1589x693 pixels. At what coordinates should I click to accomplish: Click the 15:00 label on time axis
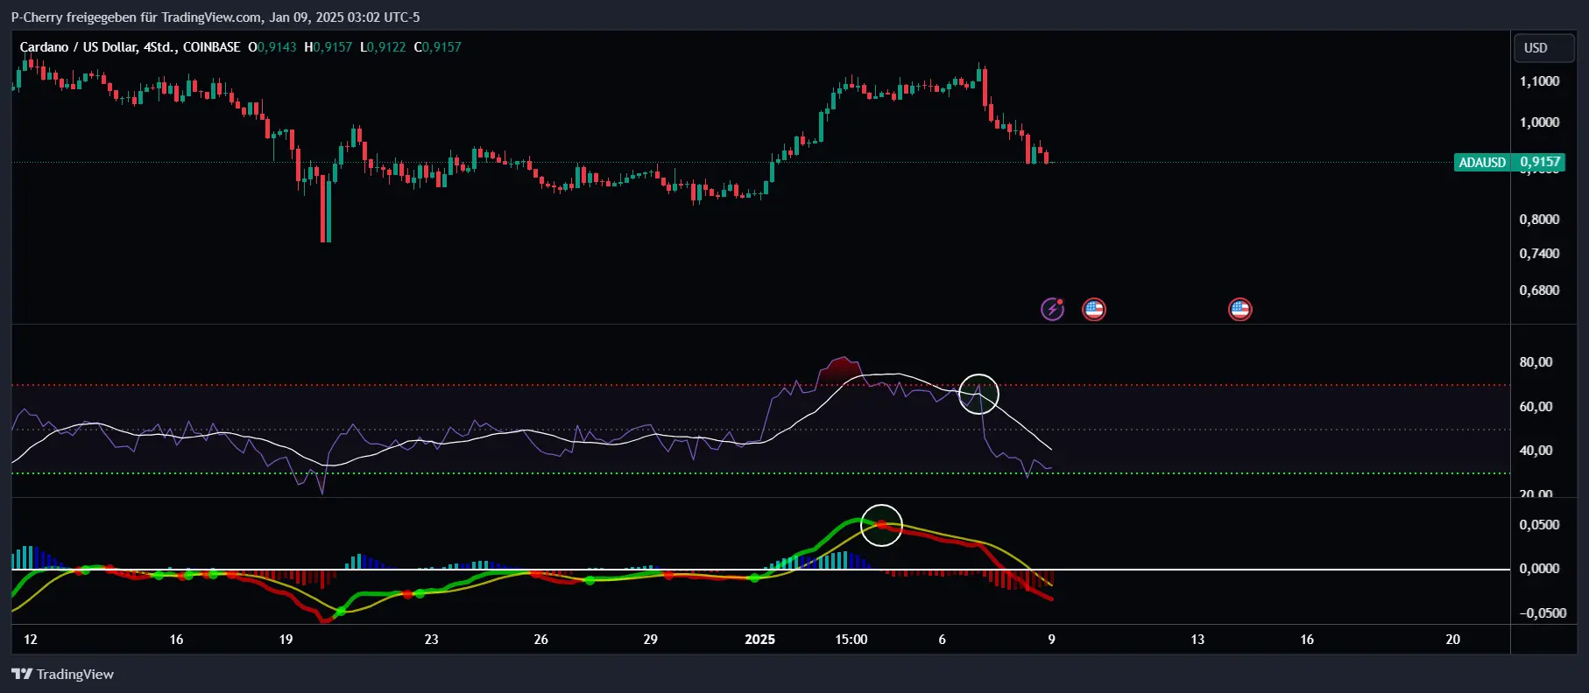coord(851,640)
